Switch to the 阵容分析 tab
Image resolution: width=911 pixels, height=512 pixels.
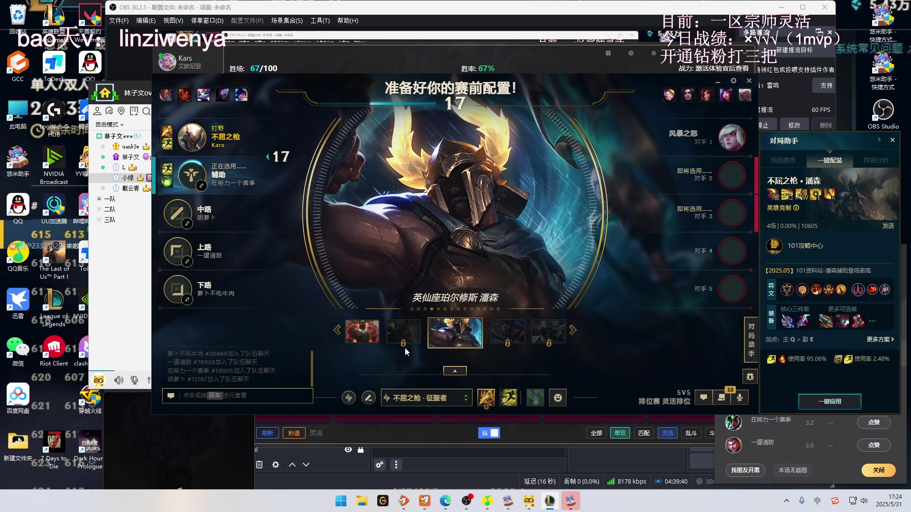pyautogui.click(x=876, y=160)
